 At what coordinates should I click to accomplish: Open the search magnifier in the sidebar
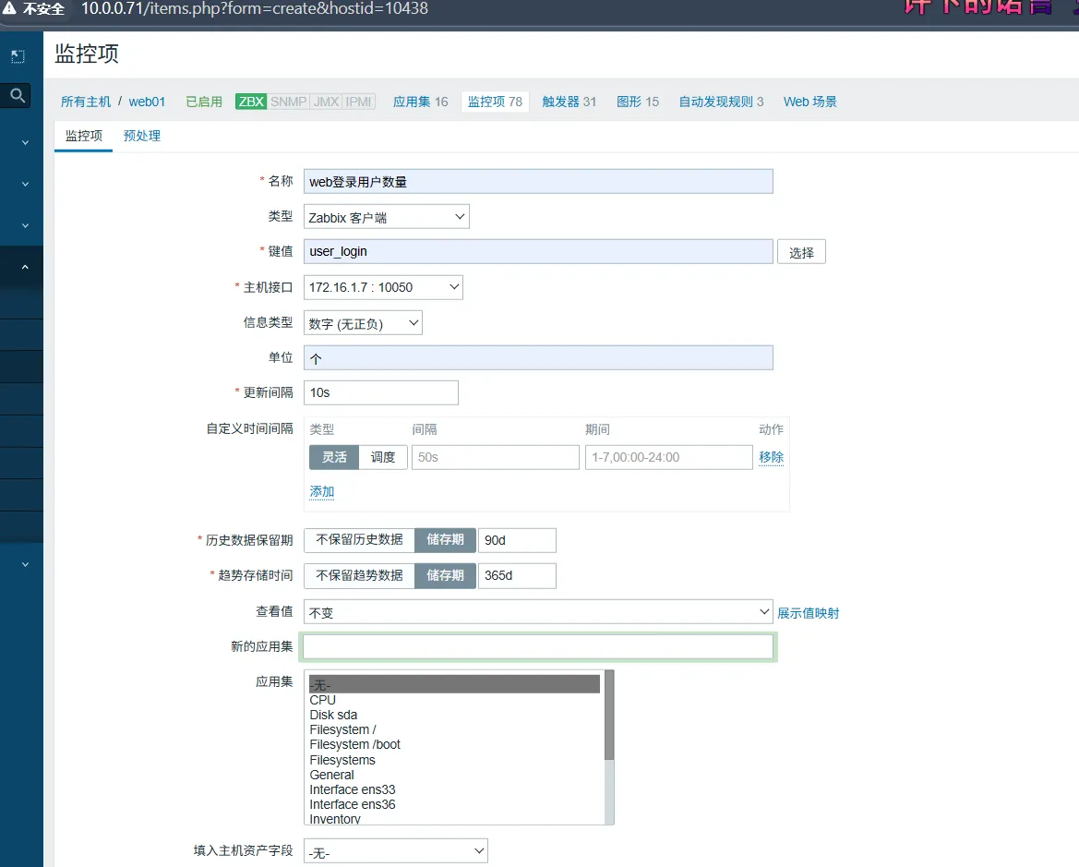point(18,95)
